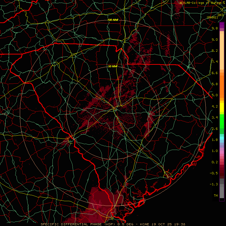Image resolution: width=226 pixels, height=226 pixels.
Task: Click the 3.4 legend value
Action: [215, 118]
